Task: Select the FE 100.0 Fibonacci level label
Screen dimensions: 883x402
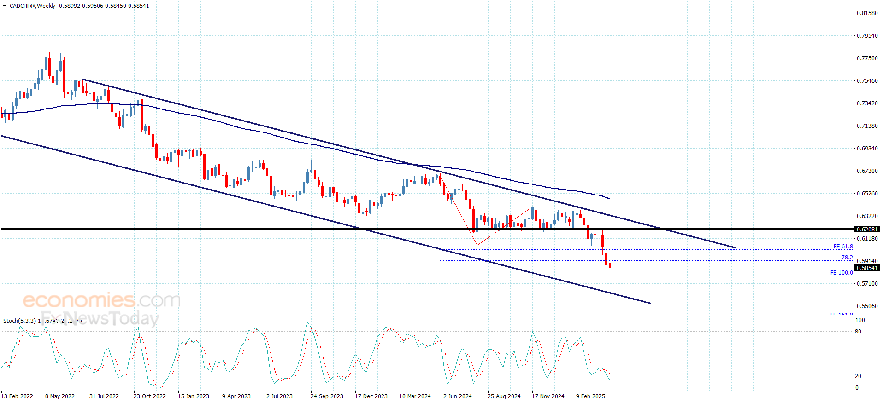Action: pyautogui.click(x=842, y=273)
